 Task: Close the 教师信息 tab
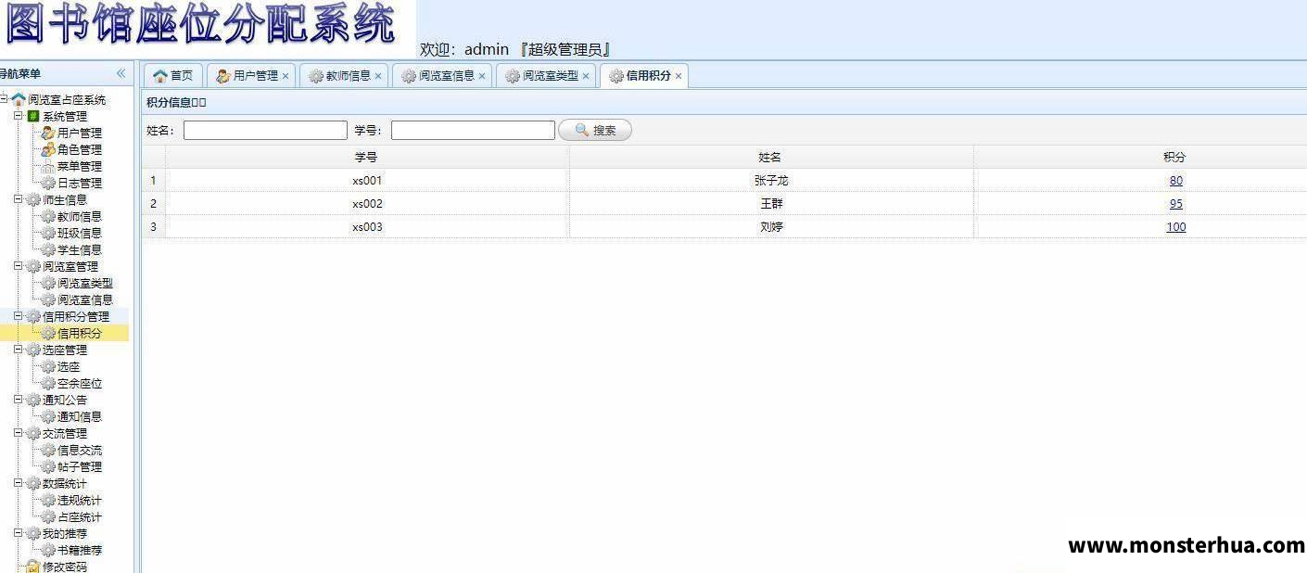pyautogui.click(x=378, y=76)
